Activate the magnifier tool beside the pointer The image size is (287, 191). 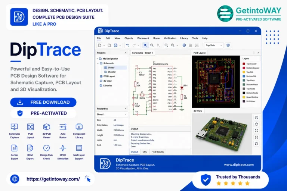point(152,45)
